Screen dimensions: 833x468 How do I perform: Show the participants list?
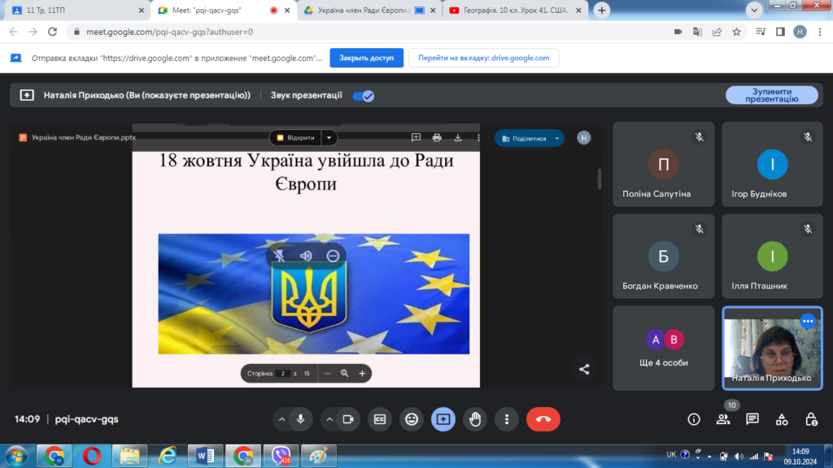[722, 419]
